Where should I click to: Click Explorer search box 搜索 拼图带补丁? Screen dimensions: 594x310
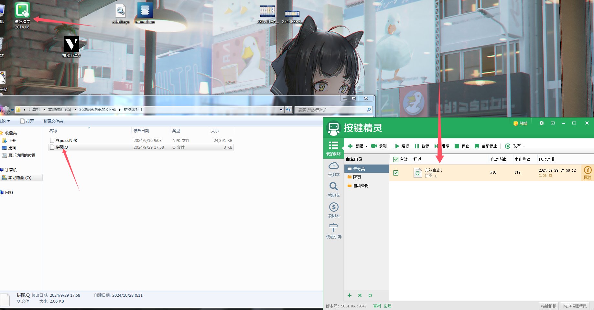coord(334,110)
